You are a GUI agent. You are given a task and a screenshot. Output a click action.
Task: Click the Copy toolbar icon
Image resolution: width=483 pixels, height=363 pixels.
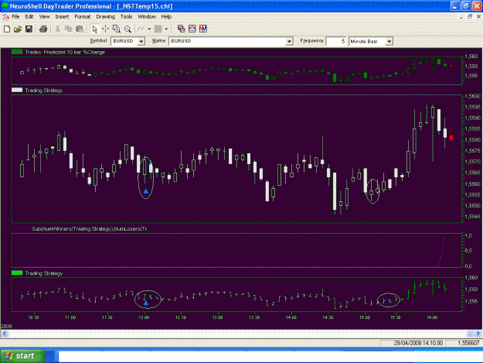tap(68, 29)
